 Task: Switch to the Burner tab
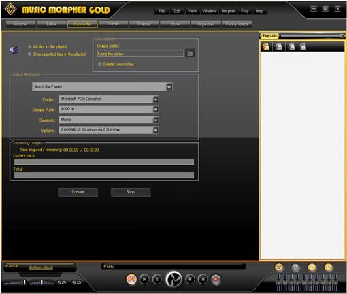click(x=113, y=24)
